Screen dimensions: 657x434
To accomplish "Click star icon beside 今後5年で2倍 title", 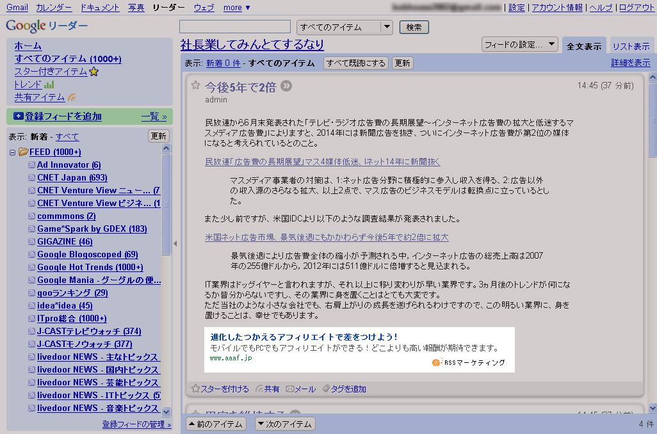I will [x=196, y=86].
